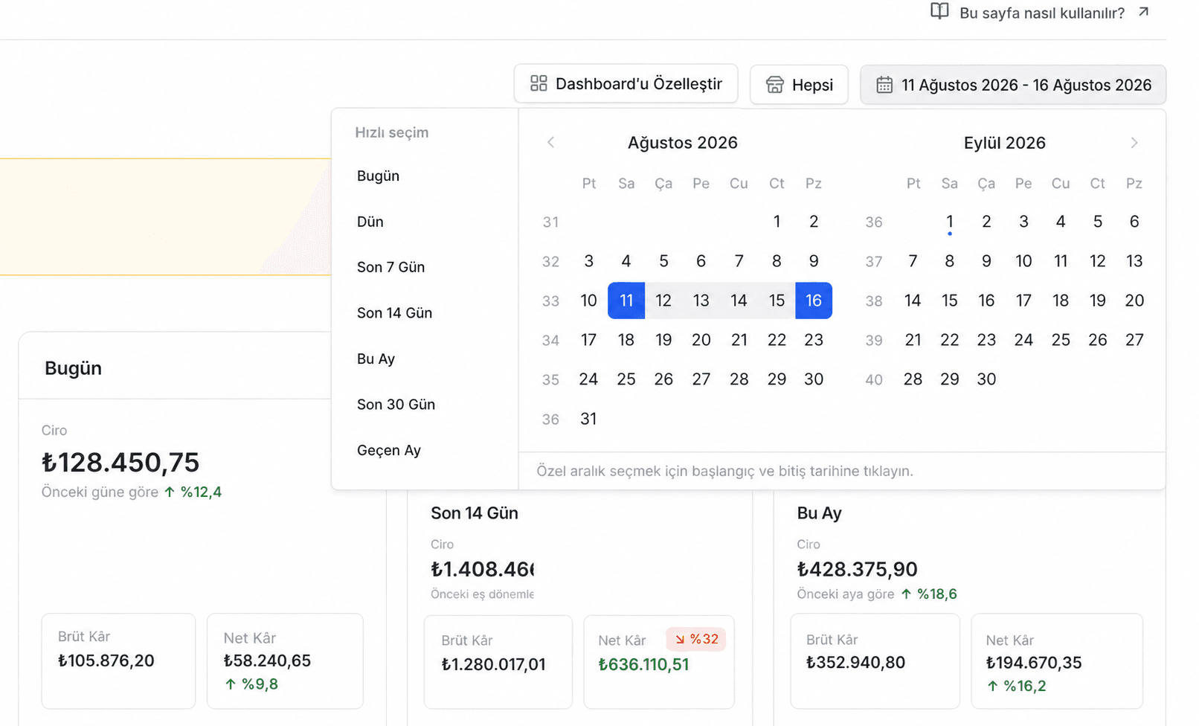Viewport: 1199px width, 726px height.
Task: Go to previous month with left chevron
Action: tap(550, 142)
